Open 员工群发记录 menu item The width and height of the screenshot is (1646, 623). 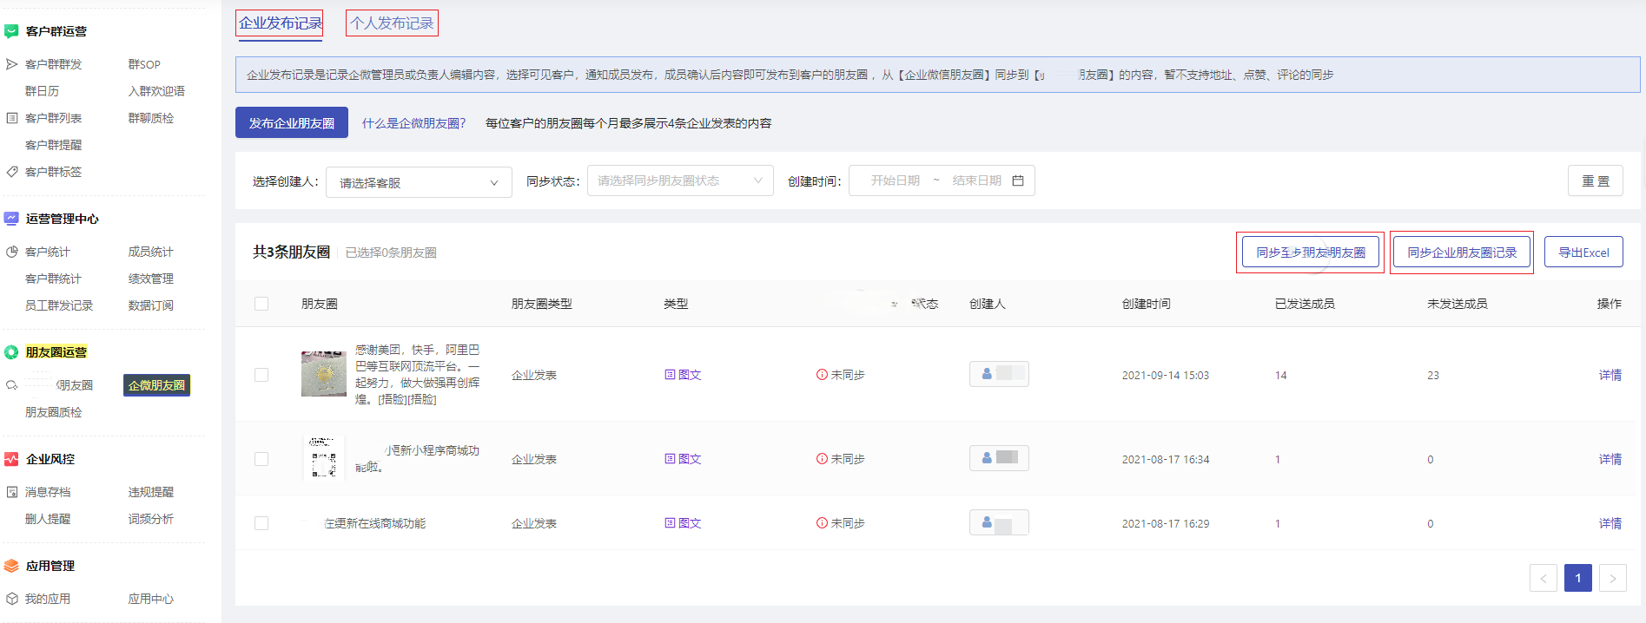(59, 305)
